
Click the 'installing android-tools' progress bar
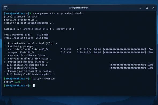pos(128,65)
